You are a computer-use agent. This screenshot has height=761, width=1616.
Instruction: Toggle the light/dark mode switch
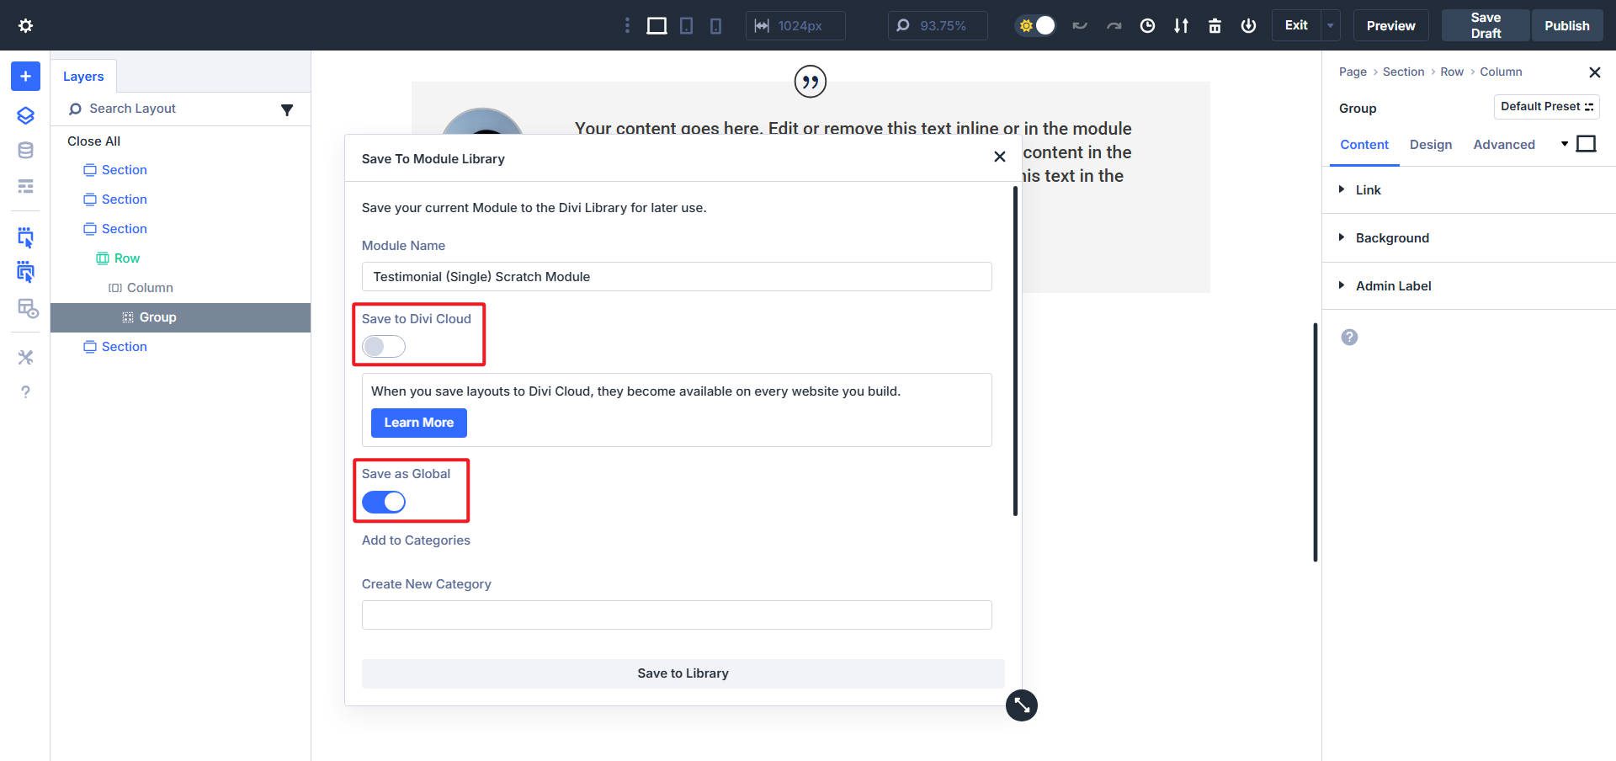pos(1034,25)
